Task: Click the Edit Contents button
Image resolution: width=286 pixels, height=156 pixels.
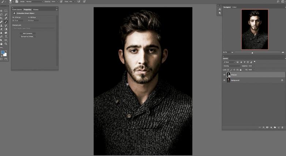Action: [x=27, y=33]
